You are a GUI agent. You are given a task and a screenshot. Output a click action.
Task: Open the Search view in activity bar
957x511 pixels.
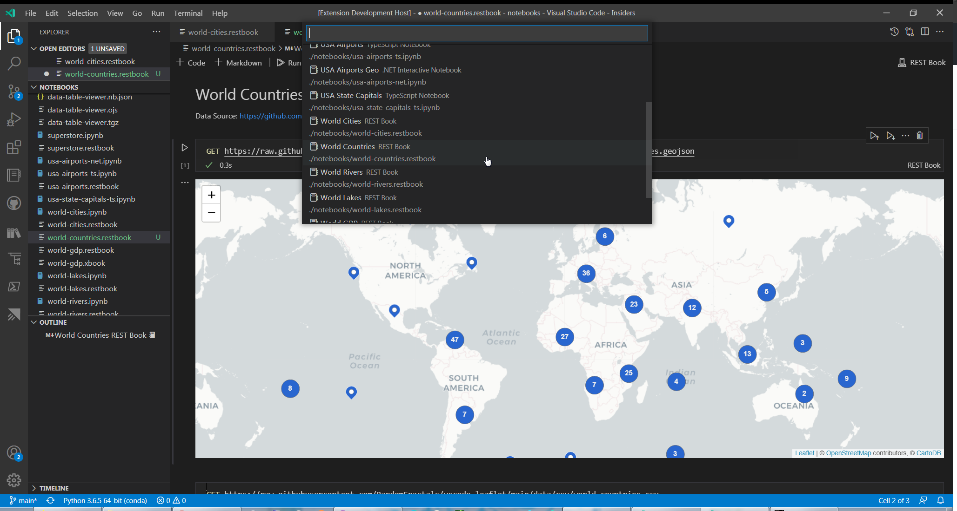click(x=14, y=63)
